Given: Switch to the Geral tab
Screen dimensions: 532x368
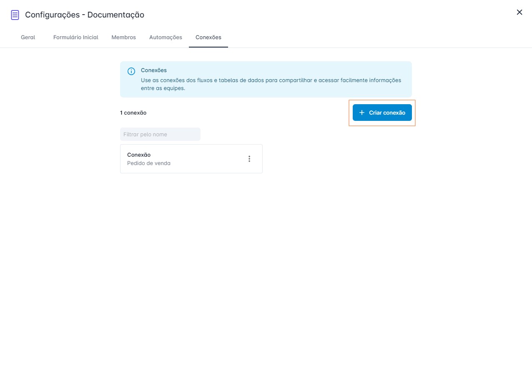Looking at the screenshot, I should pos(28,37).
